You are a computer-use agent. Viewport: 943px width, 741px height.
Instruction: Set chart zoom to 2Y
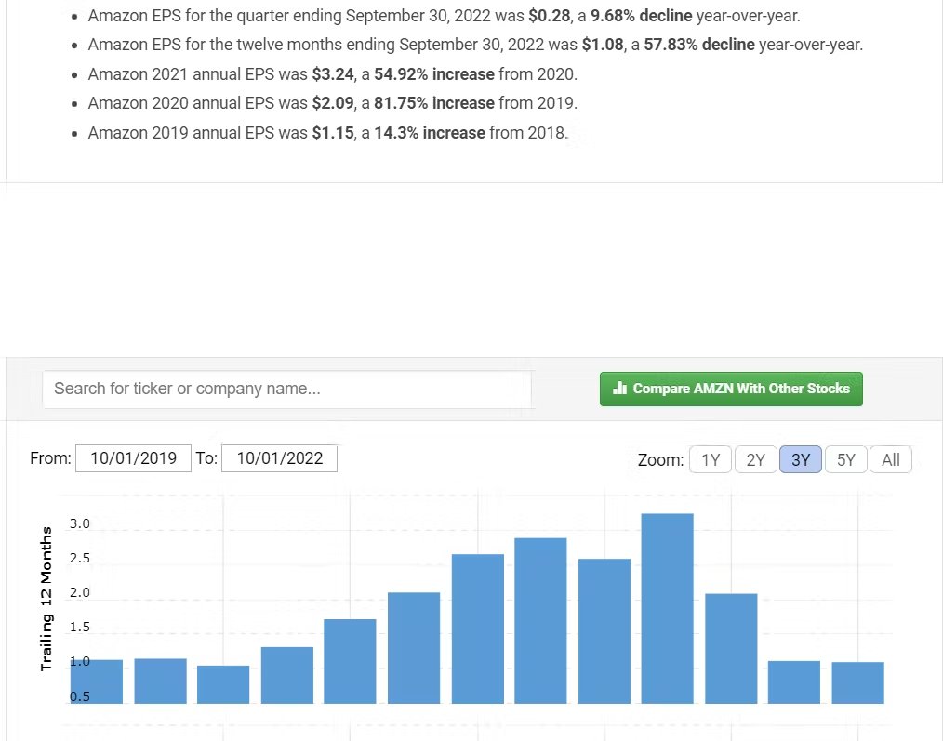(755, 459)
